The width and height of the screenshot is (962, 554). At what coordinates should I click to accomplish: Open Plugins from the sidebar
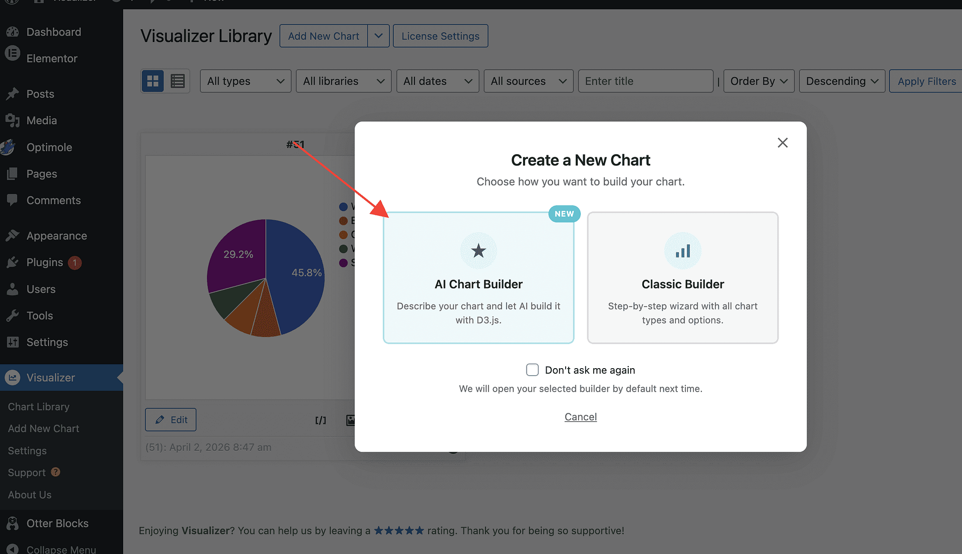tap(45, 262)
